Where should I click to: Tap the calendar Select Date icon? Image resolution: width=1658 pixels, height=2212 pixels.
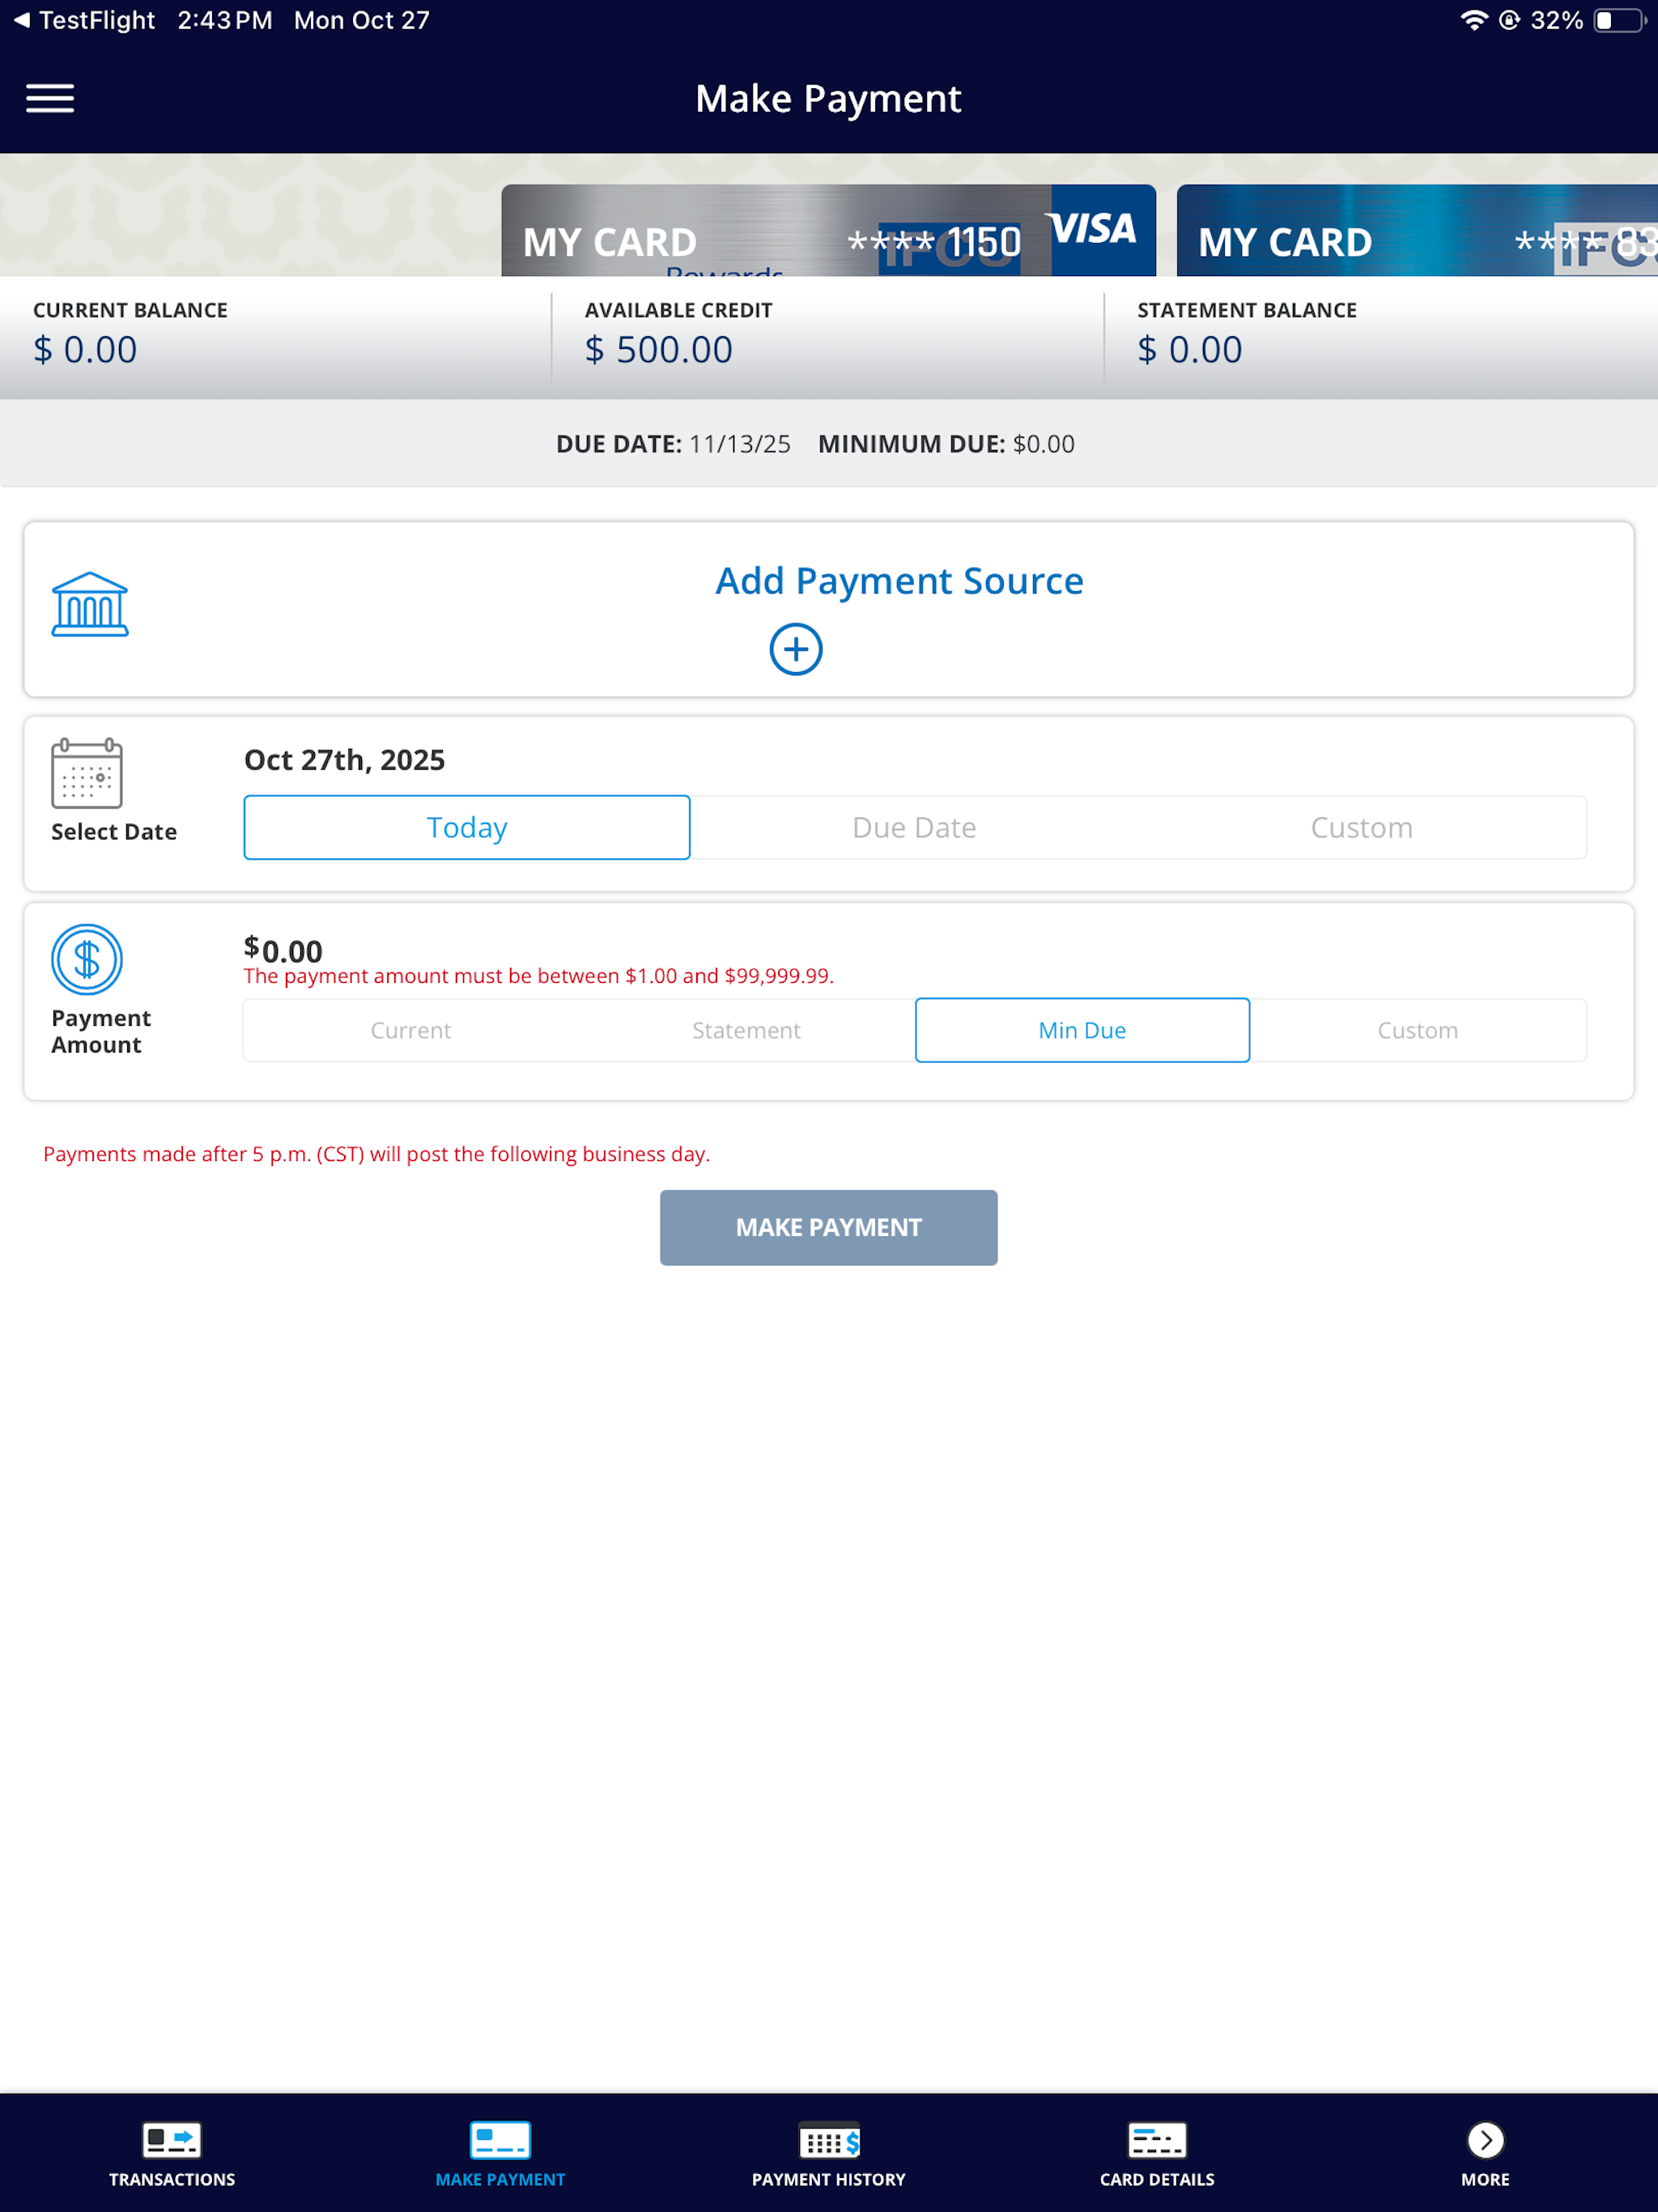pos(87,773)
